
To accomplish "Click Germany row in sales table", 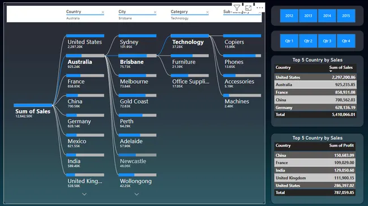I will 315,108.
